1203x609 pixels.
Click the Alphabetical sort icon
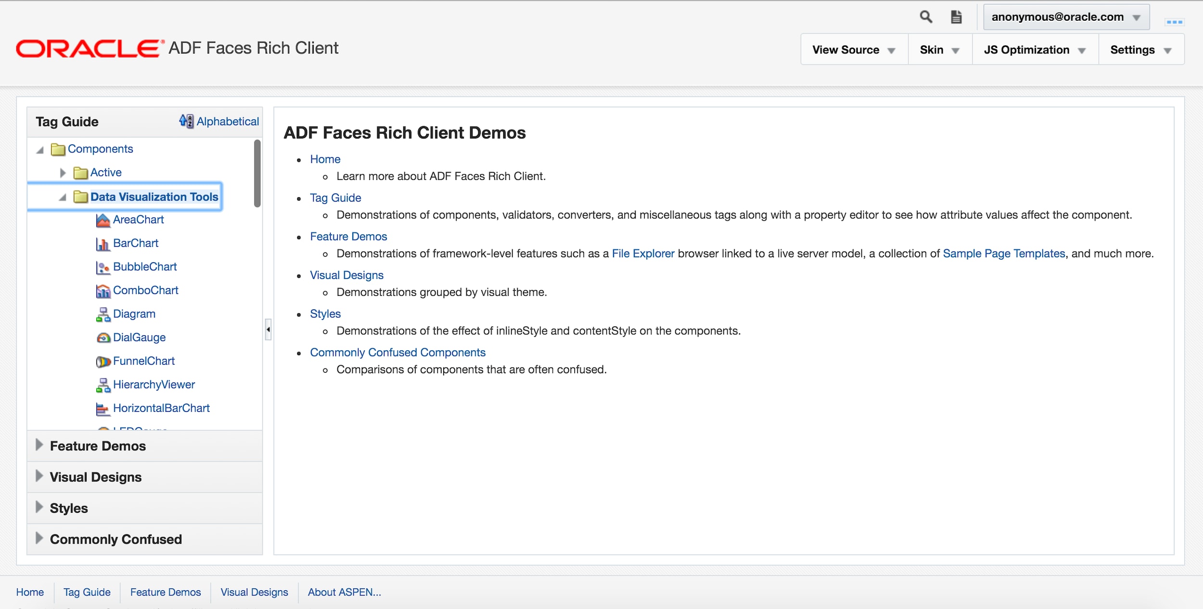coord(186,121)
